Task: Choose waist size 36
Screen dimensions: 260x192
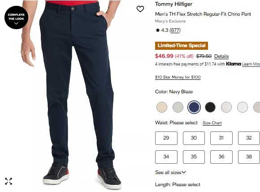Action: (x=221, y=157)
